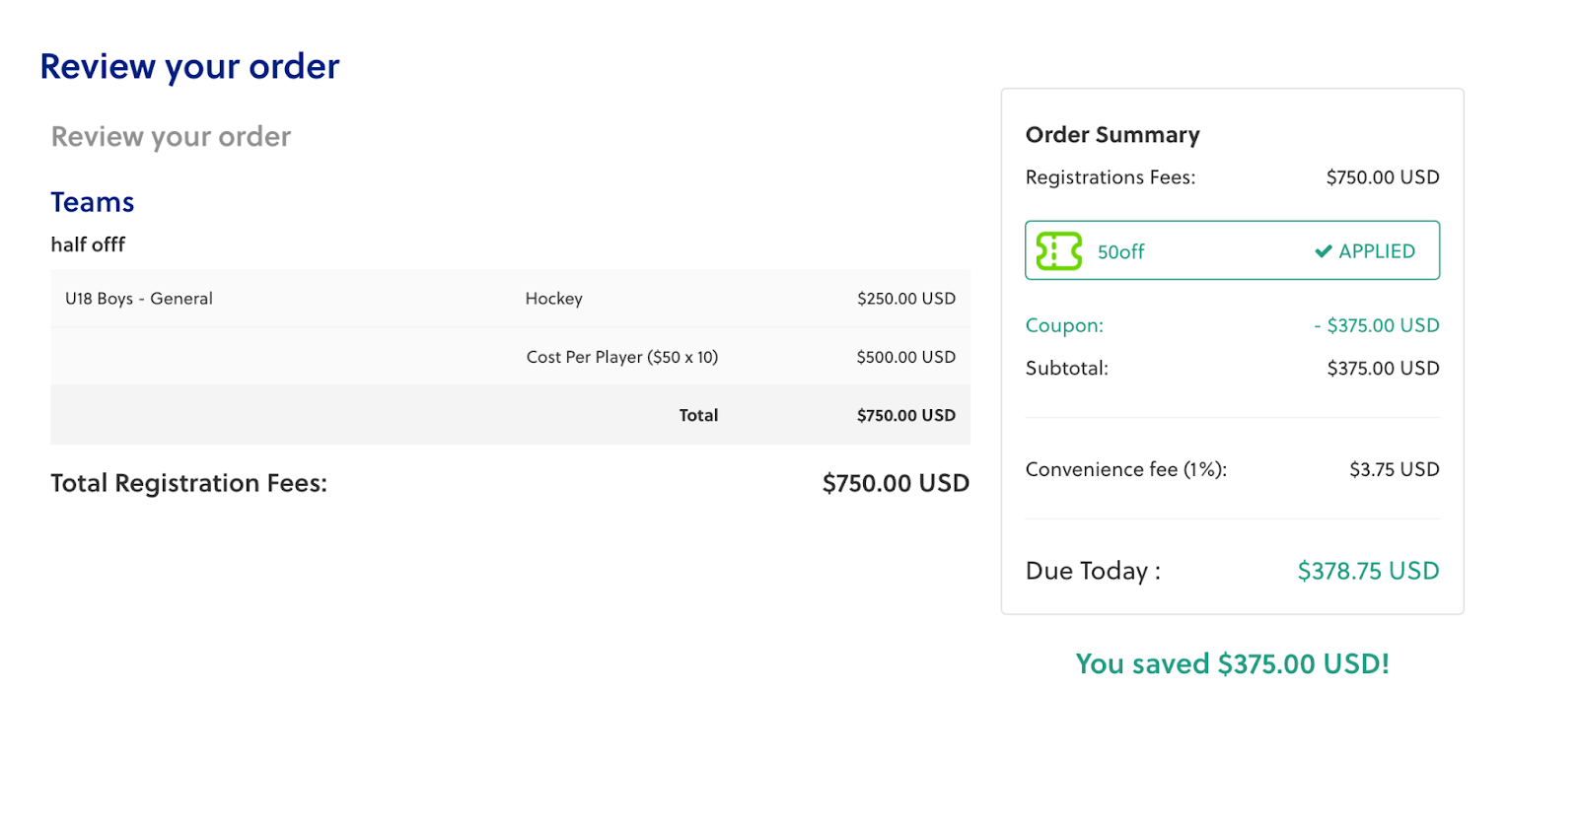Click the green Coupon discount line
Viewport: 1578px width, 832px height.
point(1232,325)
